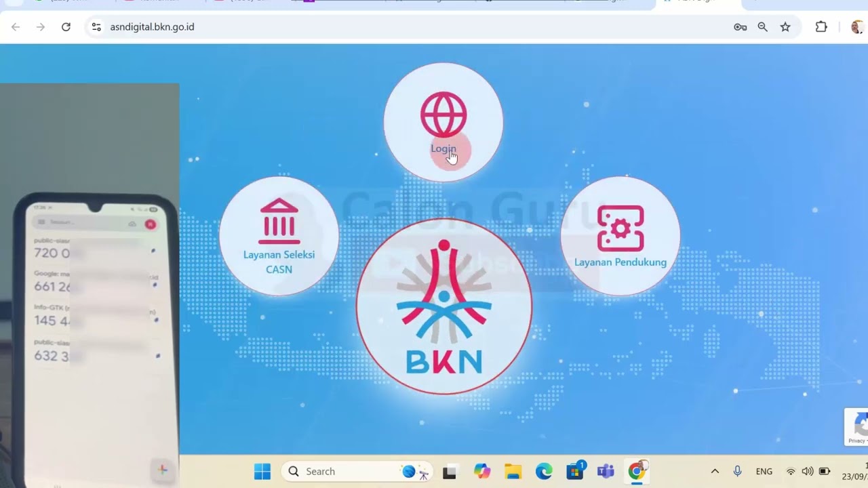Tap red account avatar on phone
Screen dimensions: 868x488
151,224
